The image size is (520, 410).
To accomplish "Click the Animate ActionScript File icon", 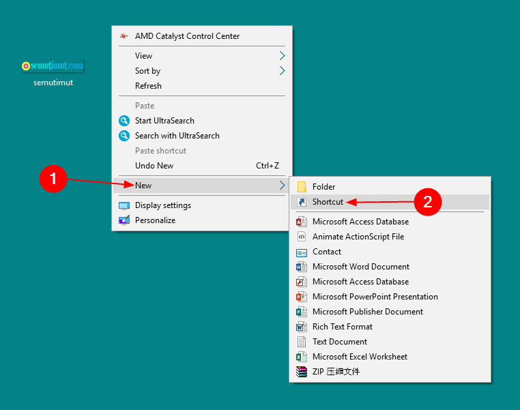I will 302,237.
